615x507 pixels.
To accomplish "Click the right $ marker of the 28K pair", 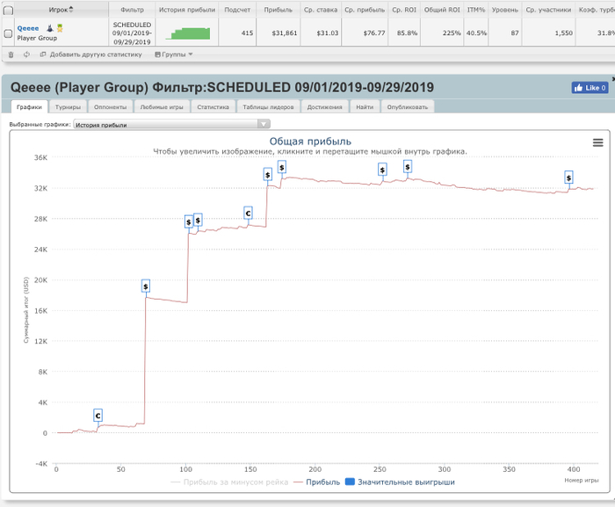I will coord(198,221).
